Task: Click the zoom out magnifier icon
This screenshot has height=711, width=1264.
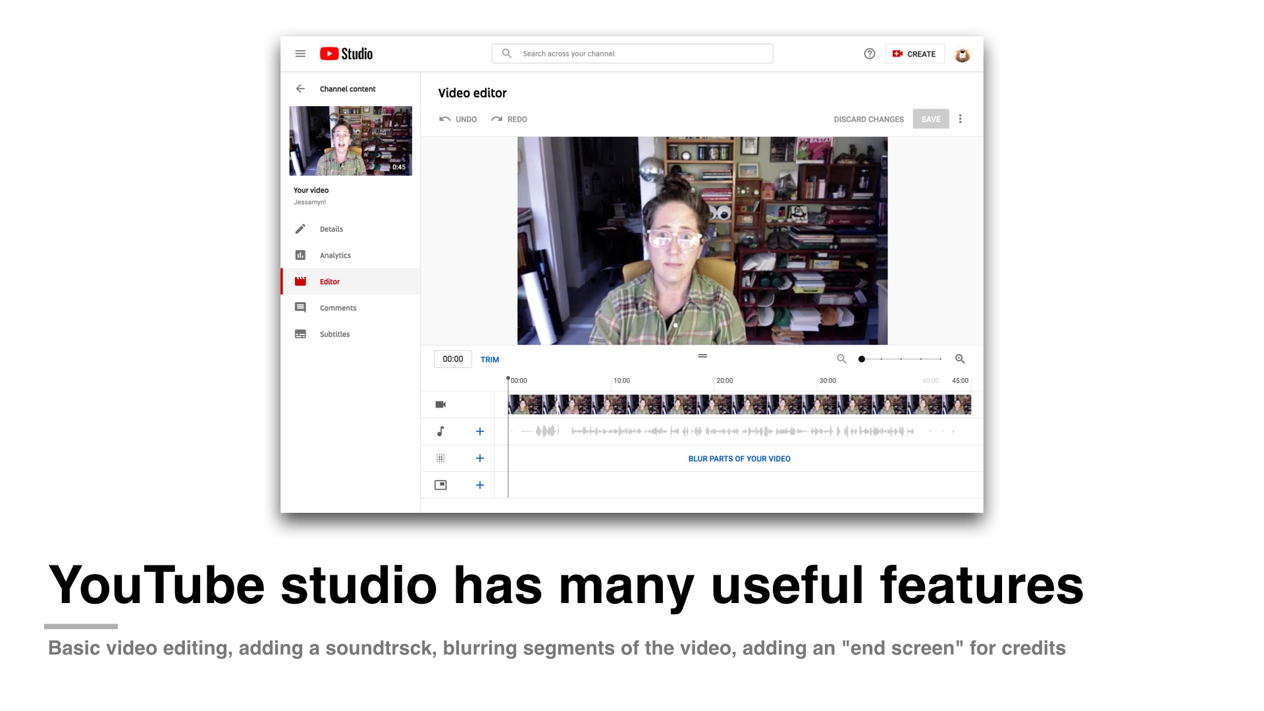Action: pyautogui.click(x=841, y=357)
